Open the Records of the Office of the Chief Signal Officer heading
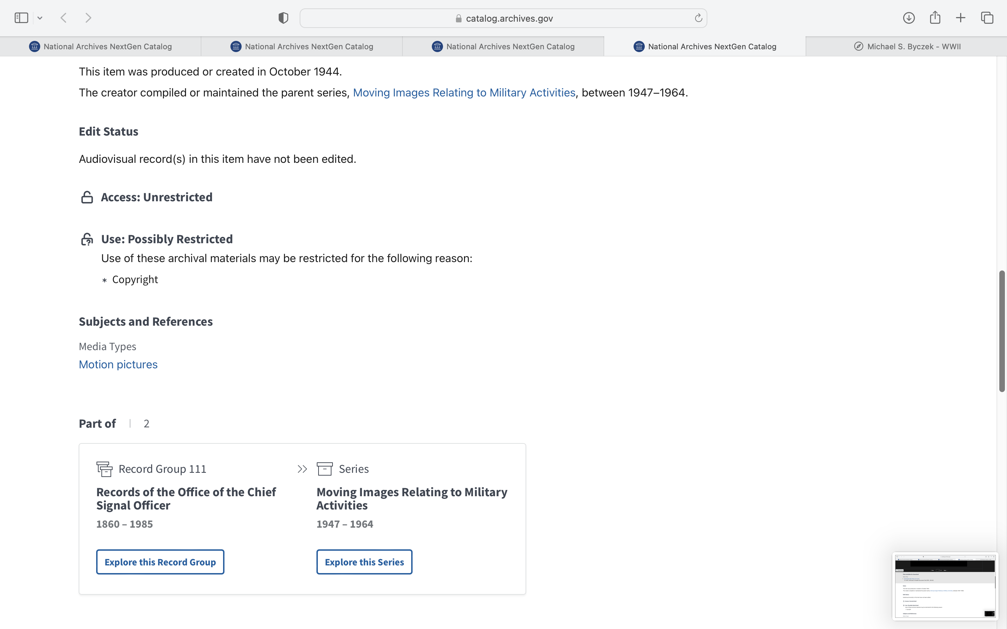 [186, 498]
